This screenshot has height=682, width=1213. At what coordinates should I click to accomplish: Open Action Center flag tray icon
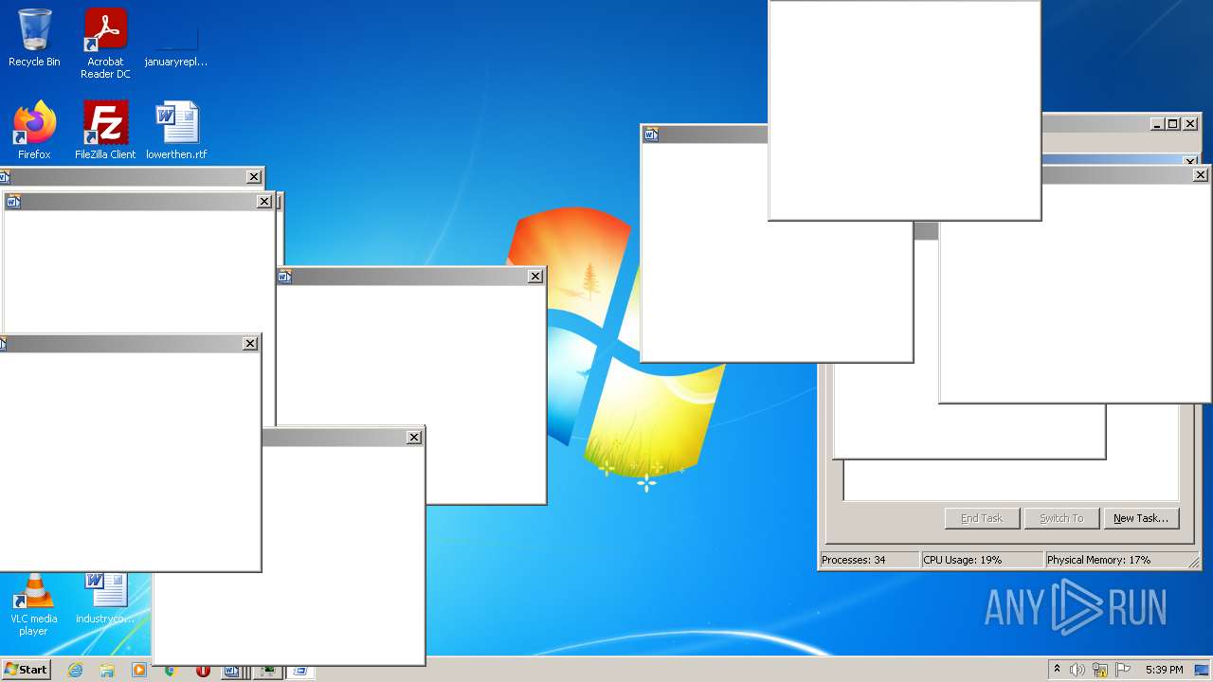[x=1123, y=670]
